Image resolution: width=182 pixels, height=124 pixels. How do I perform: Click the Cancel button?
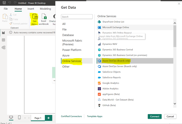pos(170,116)
